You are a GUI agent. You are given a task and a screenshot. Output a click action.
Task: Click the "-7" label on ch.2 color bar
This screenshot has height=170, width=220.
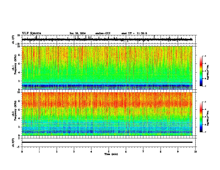tap(205, 132)
